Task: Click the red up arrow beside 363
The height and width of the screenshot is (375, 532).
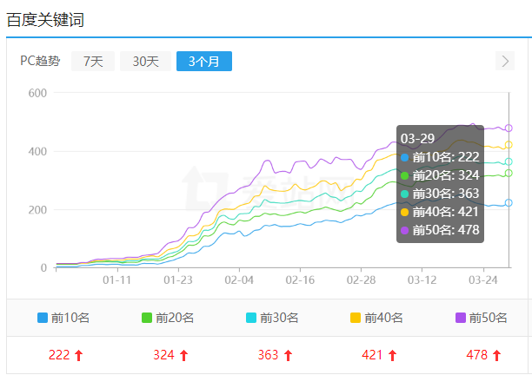Action: click(288, 355)
